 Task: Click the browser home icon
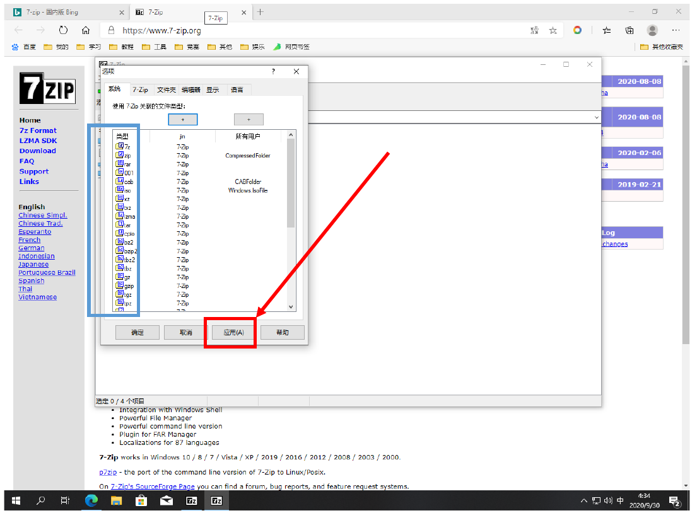pyautogui.click(x=86, y=30)
